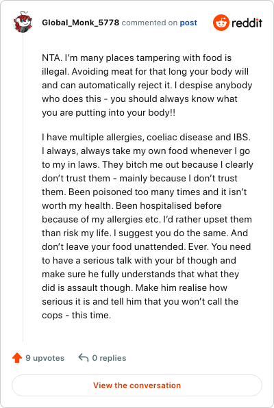This screenshot has height=408, width=274.
Task: Click the Global_Monk_5778 avatar image
Action: (23, 22)
